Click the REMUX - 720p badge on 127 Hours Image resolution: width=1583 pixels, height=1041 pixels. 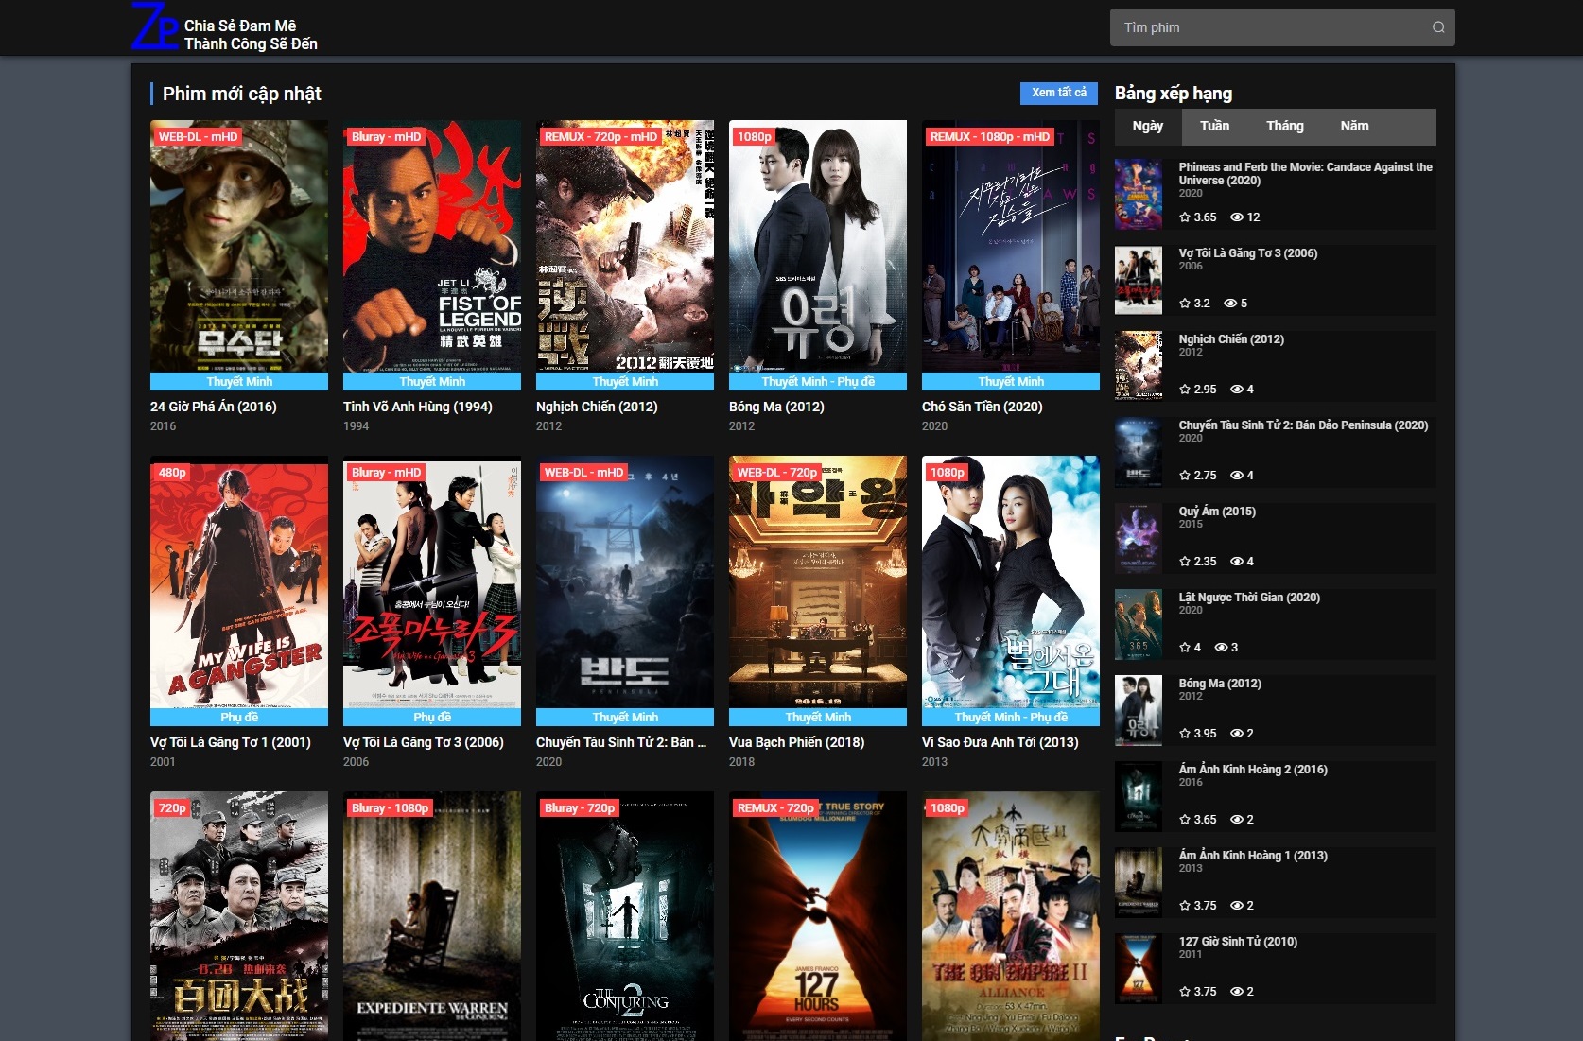pyautogui.click(x=775, y=808)
